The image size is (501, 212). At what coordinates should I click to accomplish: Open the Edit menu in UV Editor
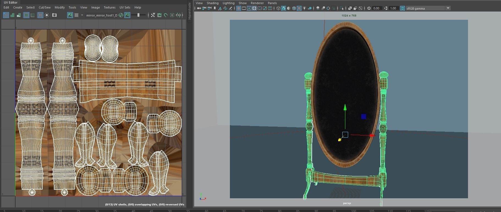coord(6,7)
